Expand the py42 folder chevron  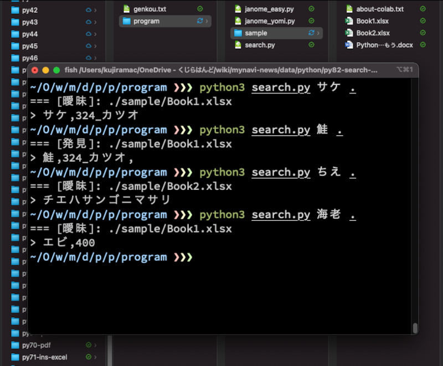(x=95, y=10)
